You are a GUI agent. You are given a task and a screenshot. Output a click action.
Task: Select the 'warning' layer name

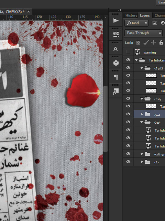150,52
